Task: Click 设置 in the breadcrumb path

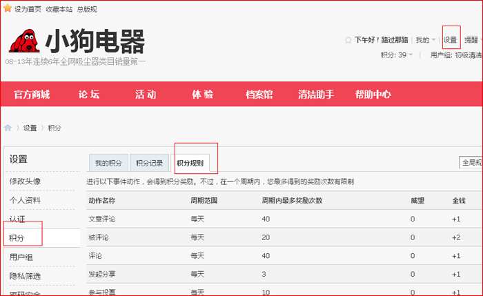Action: pyautogui.click(x=30, y=128)
